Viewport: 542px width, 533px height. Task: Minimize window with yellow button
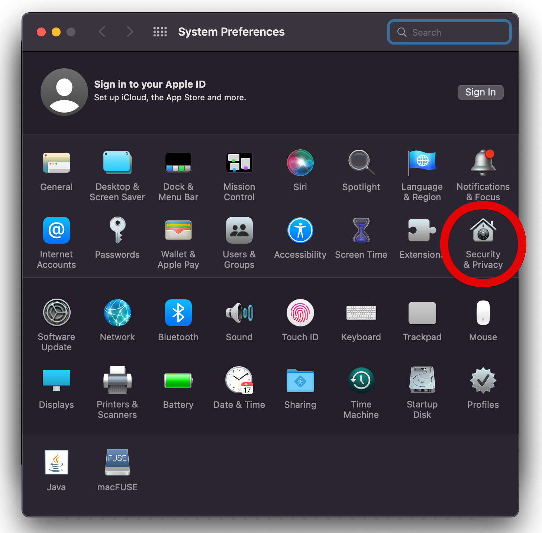coord(56,32)
